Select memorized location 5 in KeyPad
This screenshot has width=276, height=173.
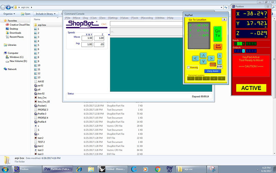point(221,78)
